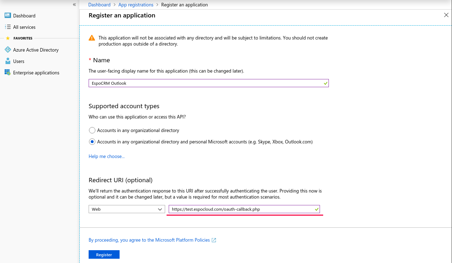Click the Users icon in sidebar
452x263 pixels.
(x=7, y=61)
